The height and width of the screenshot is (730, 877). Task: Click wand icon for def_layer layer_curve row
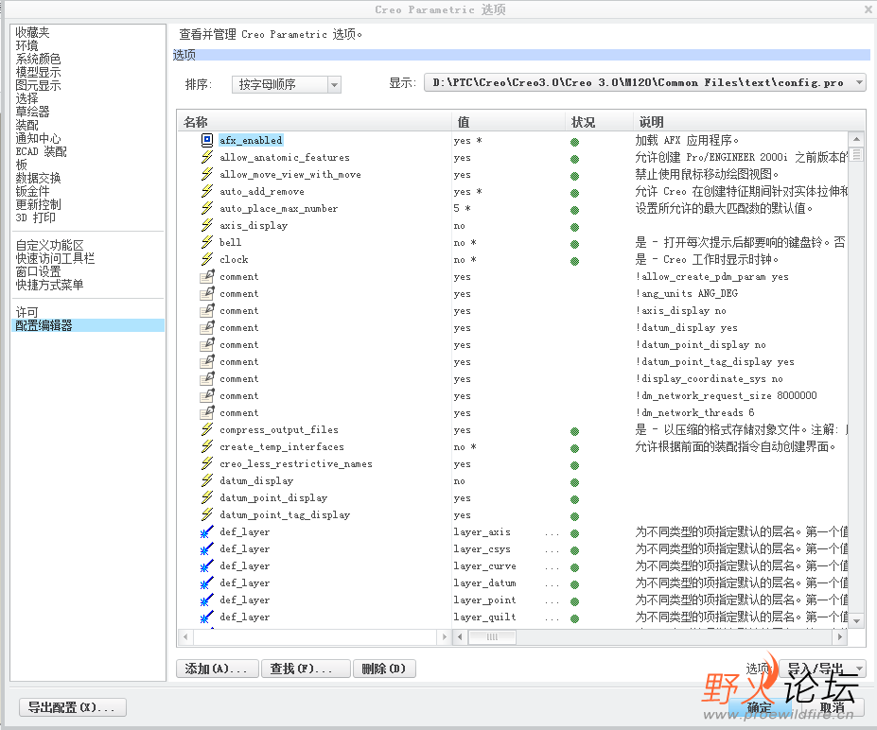pyautogui.click(x=207, y=566)
